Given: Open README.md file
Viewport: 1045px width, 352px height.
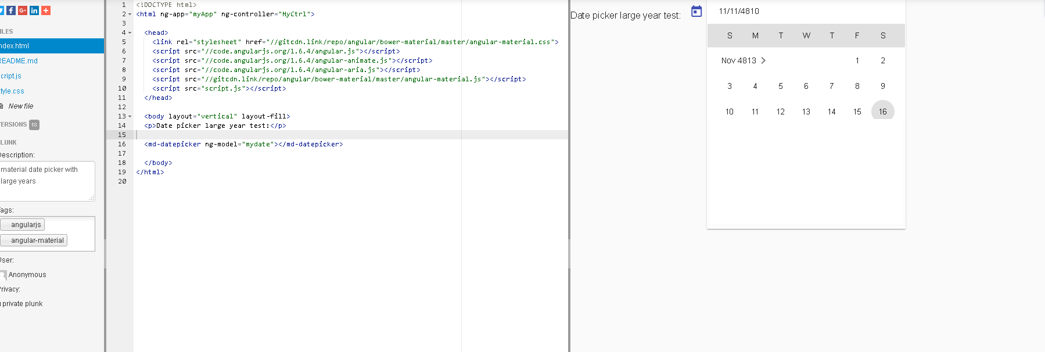Looking at the screenshot, I should point(19,61).
